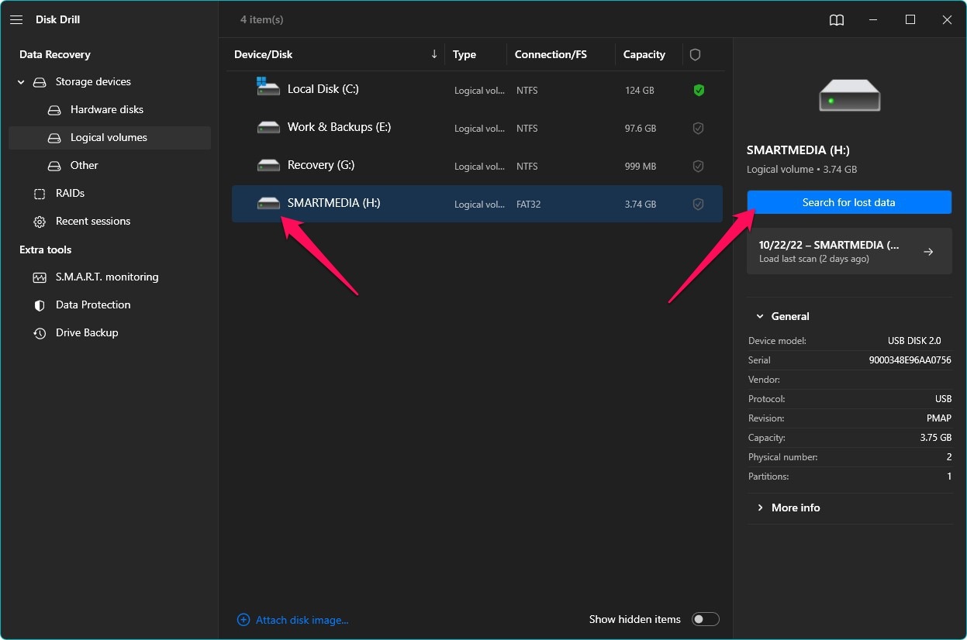
Task: Click the Drive Backup clock icon
Action: coord(40,333)
